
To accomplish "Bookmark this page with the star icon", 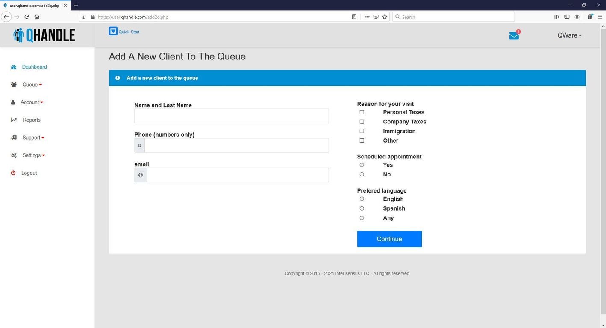I will click(385, 17).
